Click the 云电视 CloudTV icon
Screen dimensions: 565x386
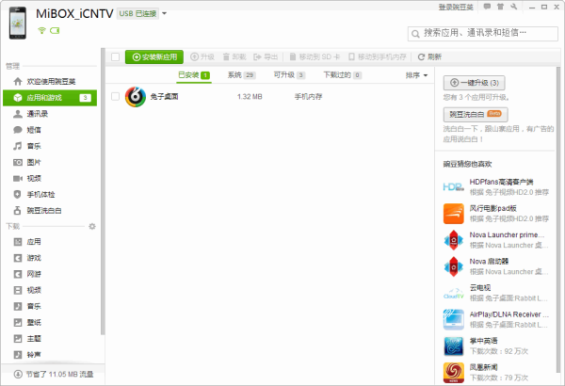[x=454, y=293]
